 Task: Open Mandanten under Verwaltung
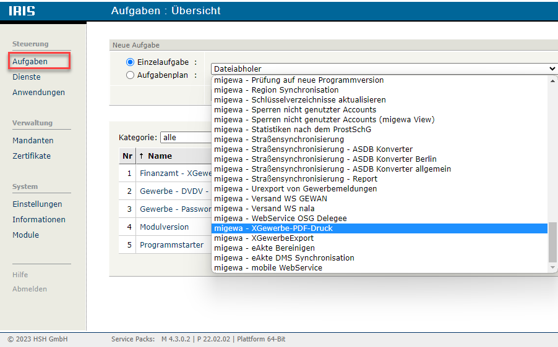pos(33,141)
